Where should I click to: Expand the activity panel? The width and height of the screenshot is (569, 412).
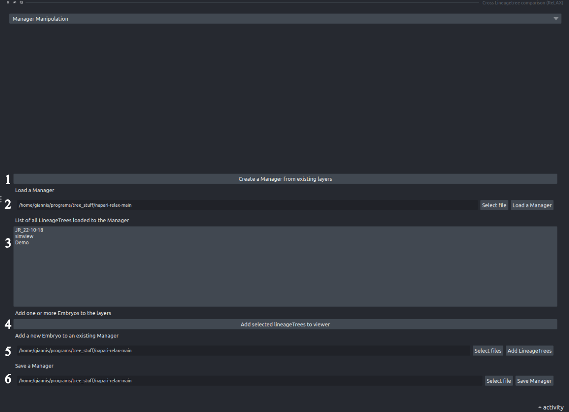pos(551,407)
